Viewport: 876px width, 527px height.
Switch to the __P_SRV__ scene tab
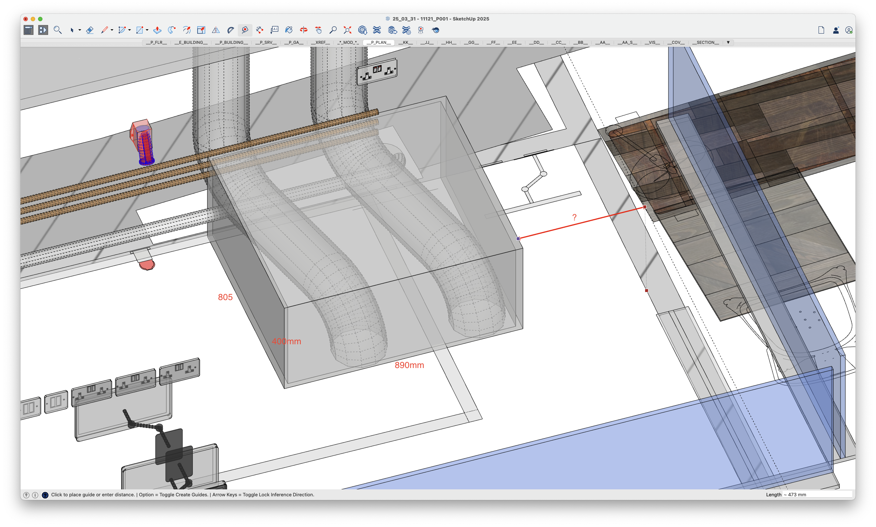(266, 42)
